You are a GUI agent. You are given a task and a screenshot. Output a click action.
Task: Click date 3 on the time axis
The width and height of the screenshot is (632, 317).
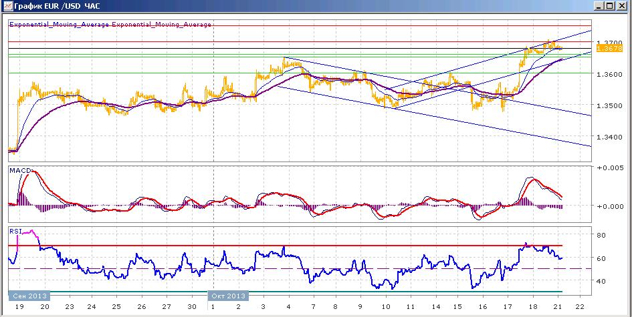[263, 306]
